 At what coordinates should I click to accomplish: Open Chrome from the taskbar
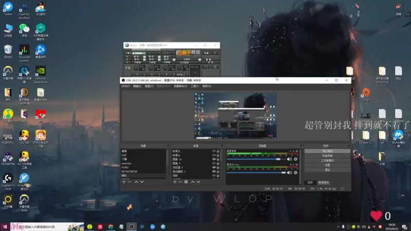point(110,226)
